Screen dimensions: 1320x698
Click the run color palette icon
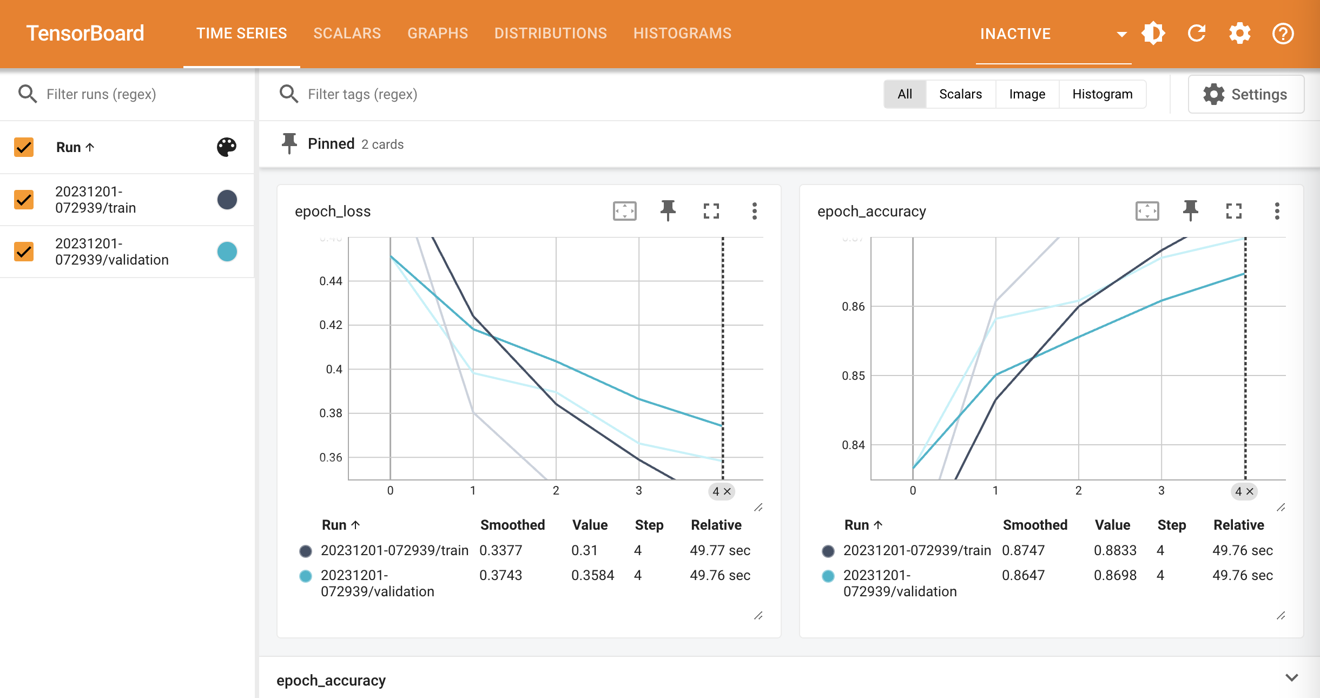(227, 147)
